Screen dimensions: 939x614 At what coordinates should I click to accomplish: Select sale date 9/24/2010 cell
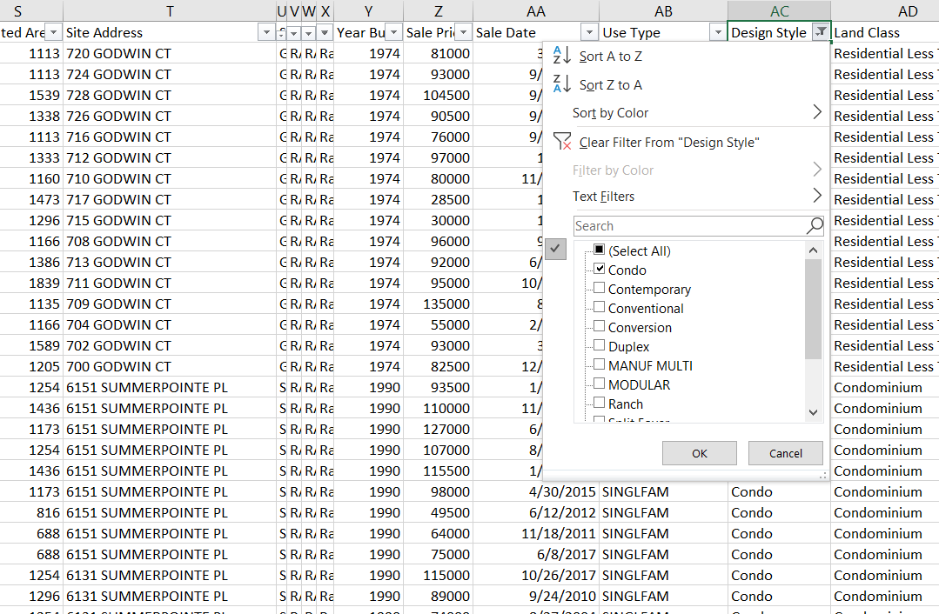[536, 596]
